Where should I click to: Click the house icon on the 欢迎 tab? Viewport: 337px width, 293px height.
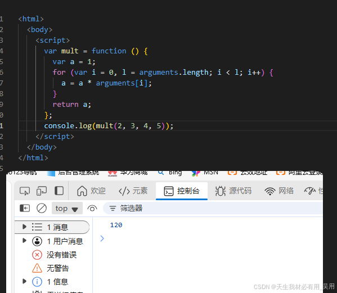point(82,191)
